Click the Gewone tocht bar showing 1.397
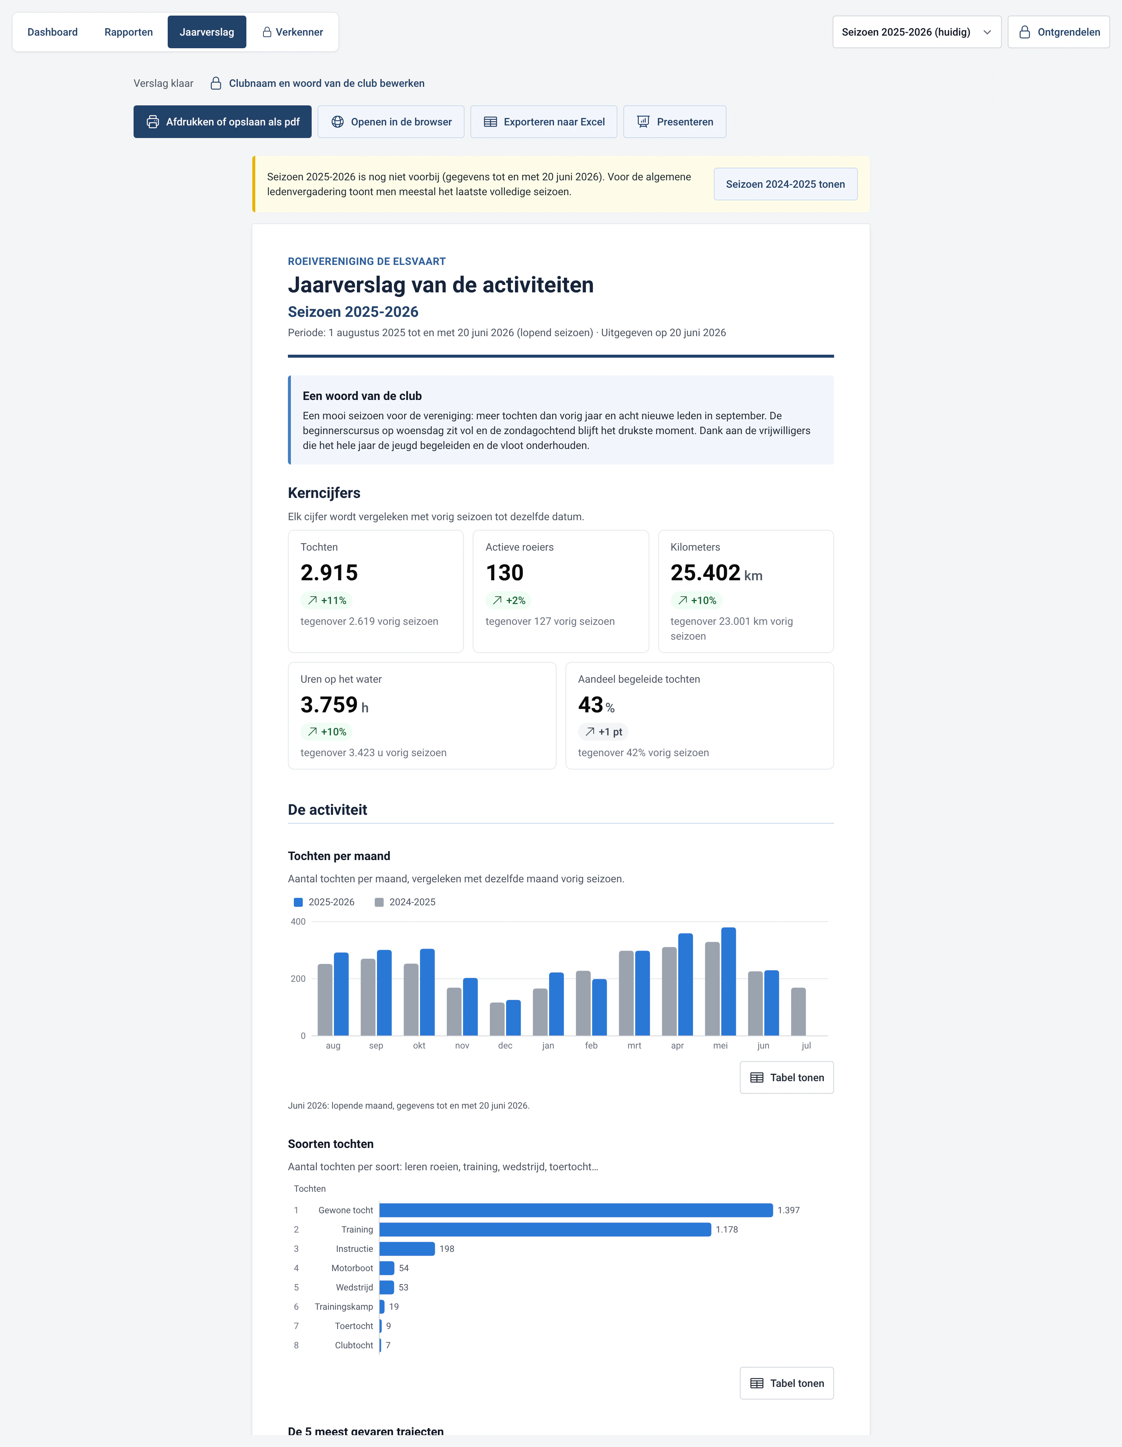Image resolution: width=1122 pixels, height=1447 pixels. [x=576, y=1210]
